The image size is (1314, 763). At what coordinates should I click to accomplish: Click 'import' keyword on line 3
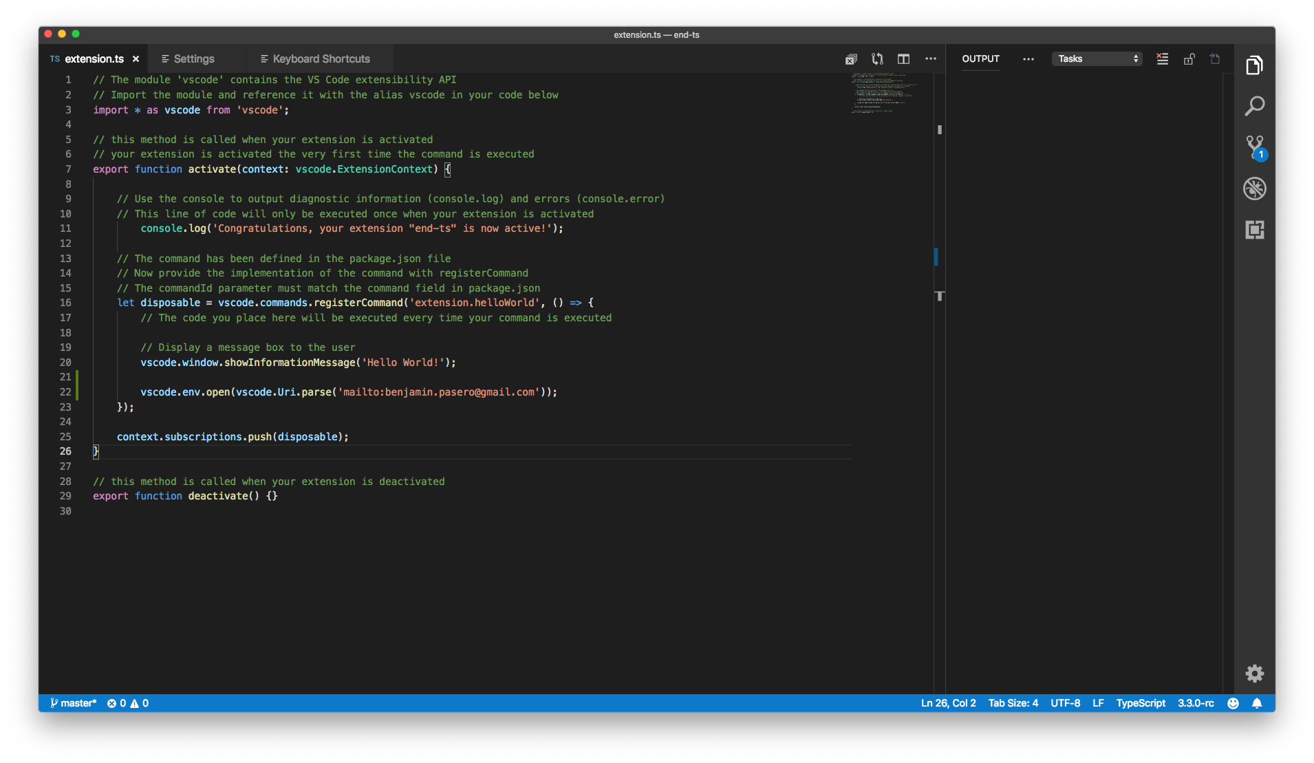111,110
